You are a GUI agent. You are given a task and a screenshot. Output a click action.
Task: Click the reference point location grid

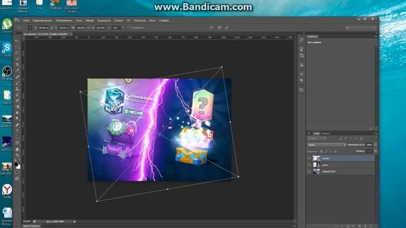[30, 28]
